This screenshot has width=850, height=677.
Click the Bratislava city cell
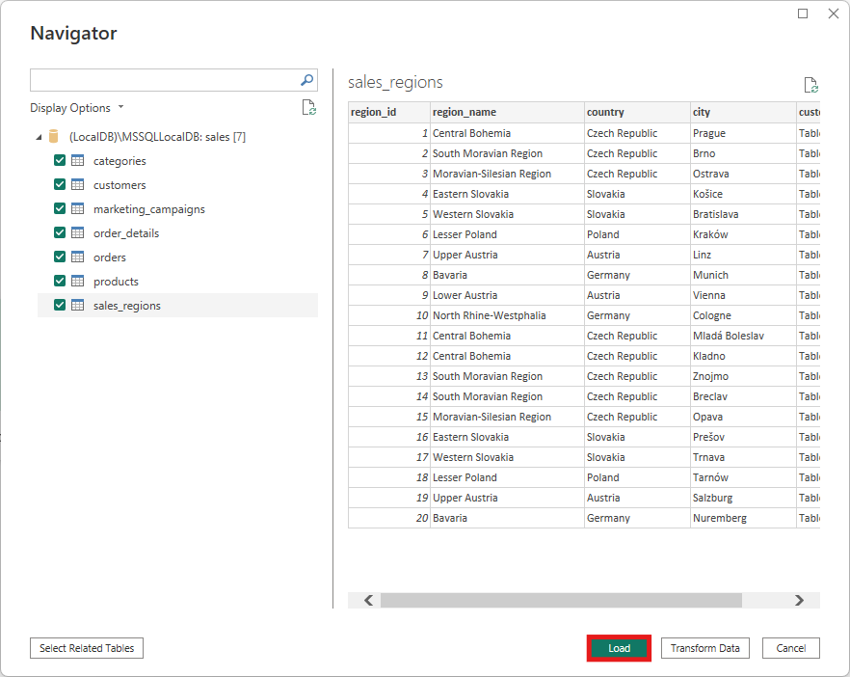click(743, 214)
